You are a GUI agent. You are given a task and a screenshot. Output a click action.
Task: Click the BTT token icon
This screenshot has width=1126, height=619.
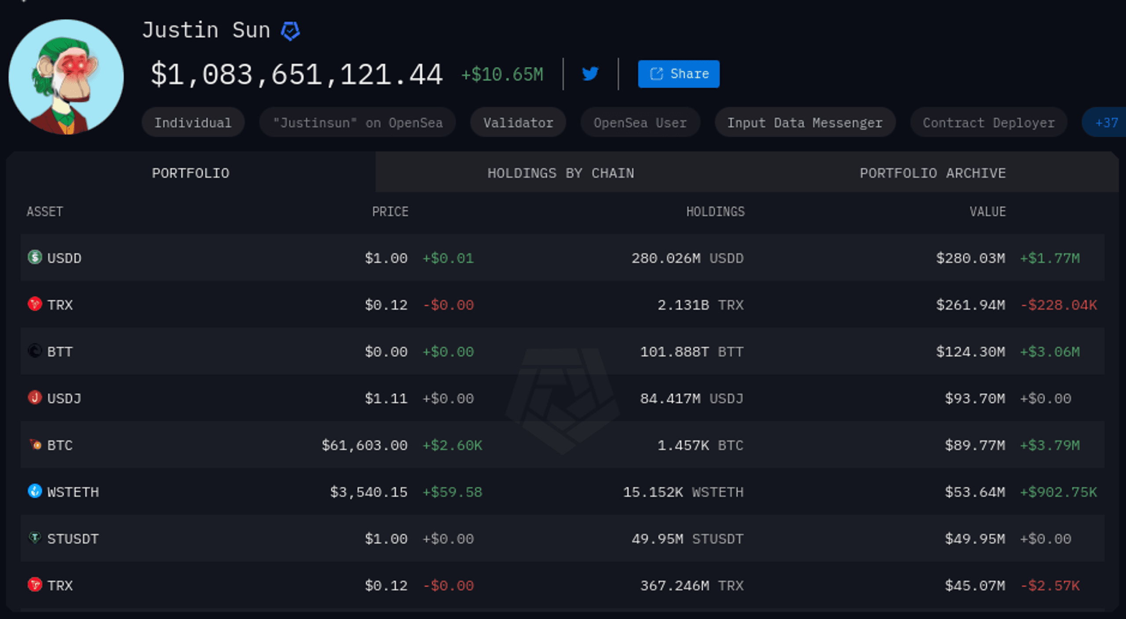click(35, 351)
